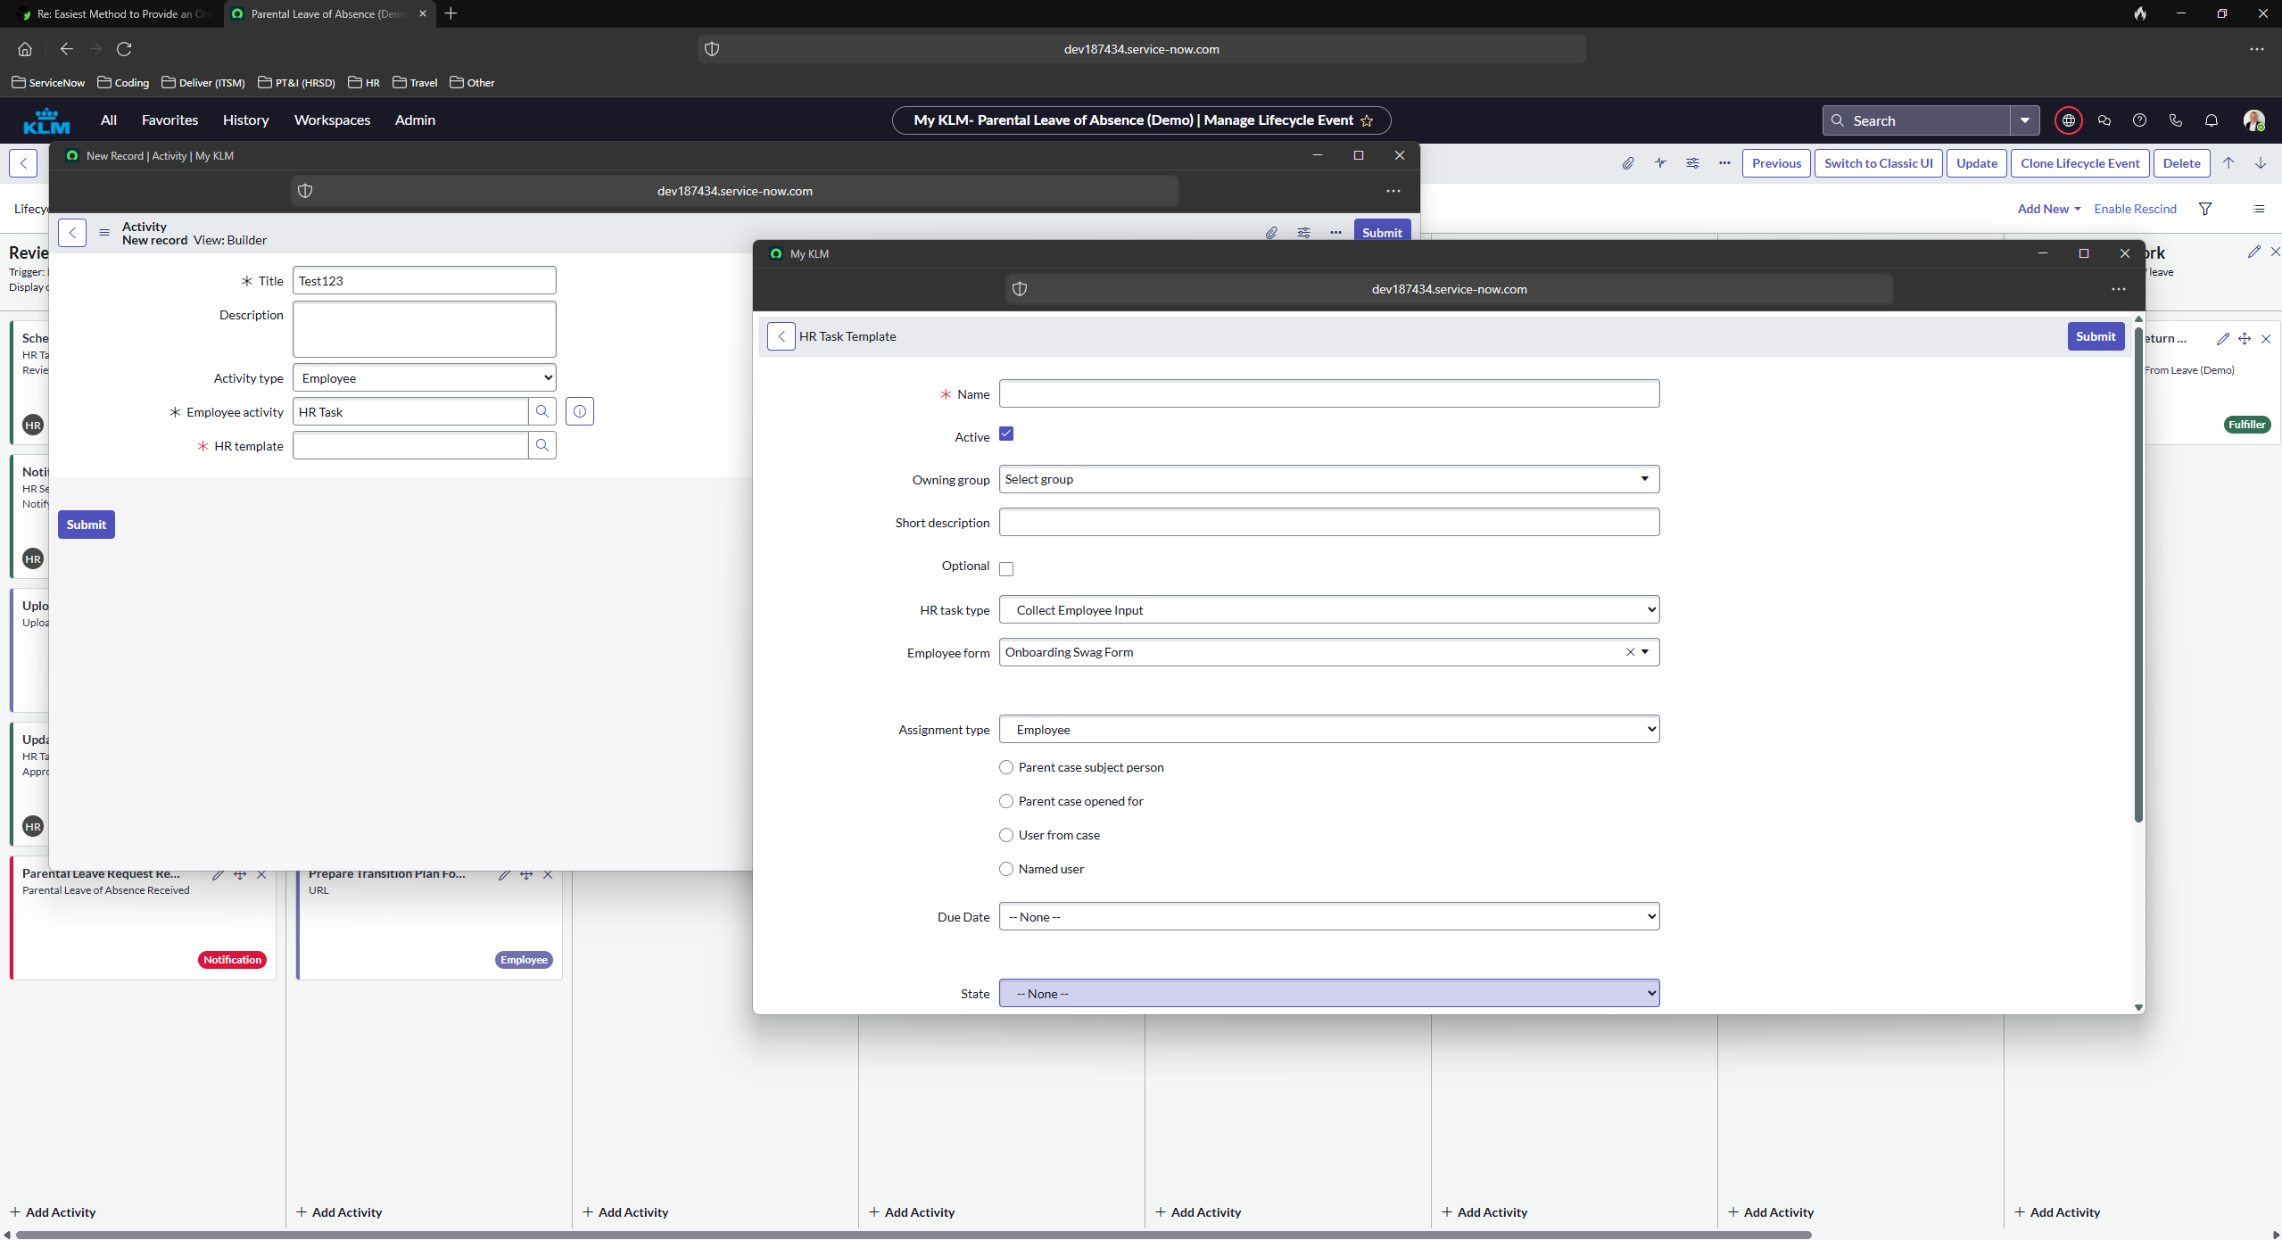Enable the Optional checkbox
Screen dimensions: 2282x1240
coord(1006,569)
